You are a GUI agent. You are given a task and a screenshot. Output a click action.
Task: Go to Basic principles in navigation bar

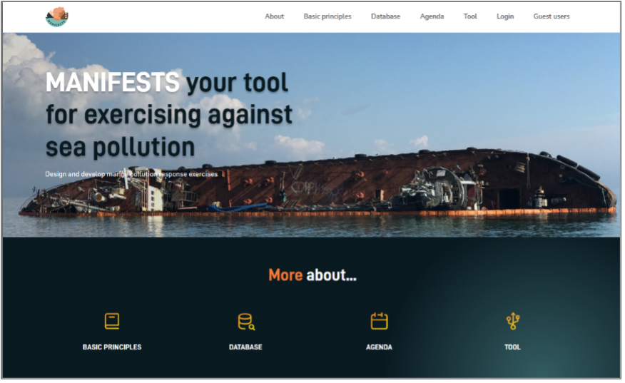(327, 16)
